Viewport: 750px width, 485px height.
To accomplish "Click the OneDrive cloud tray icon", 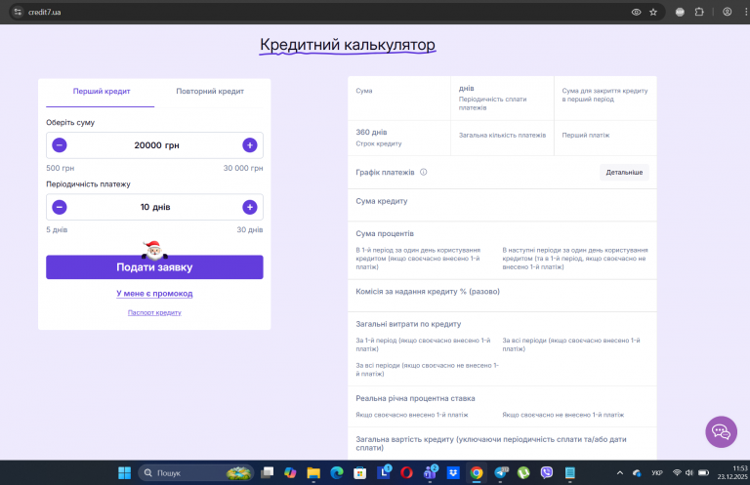I will (637, 473).
